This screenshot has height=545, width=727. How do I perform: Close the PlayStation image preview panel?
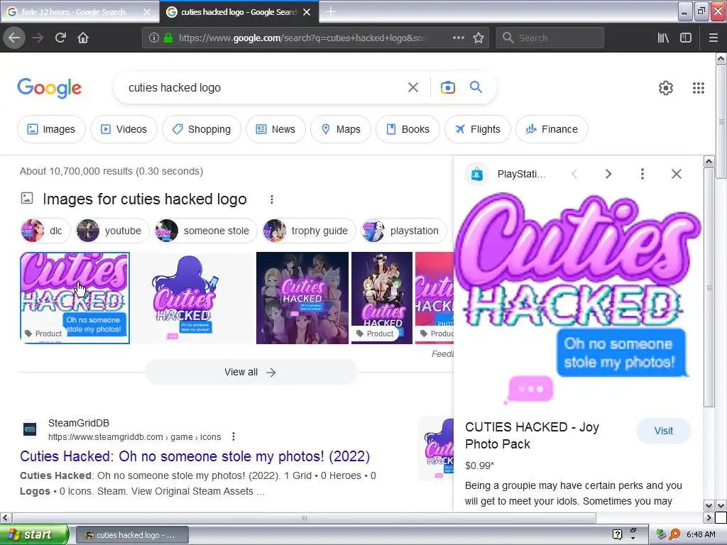click(x=677, y=174)
